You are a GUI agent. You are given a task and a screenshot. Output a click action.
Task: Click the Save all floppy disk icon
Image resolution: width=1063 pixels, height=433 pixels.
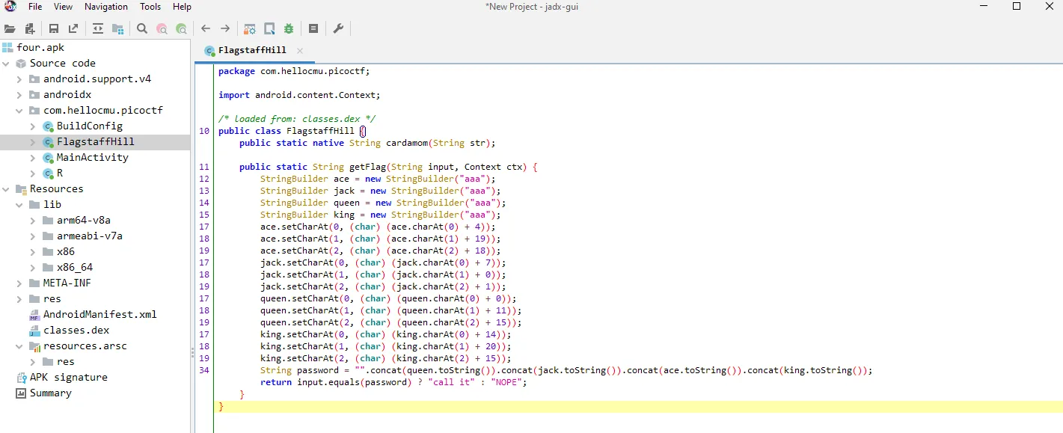coord(54,28)
